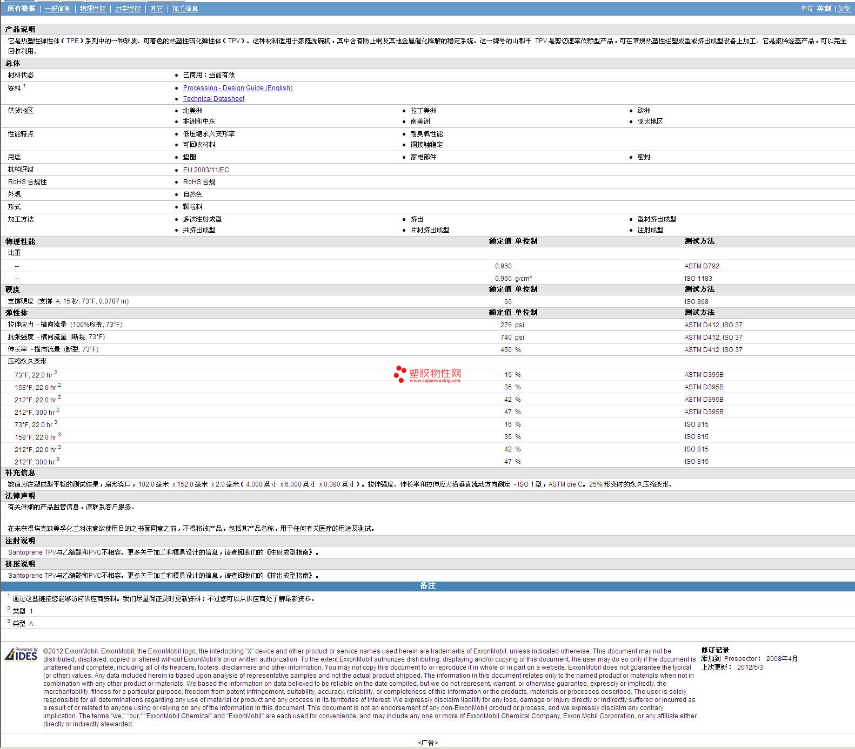This screenshot has width=855, height=749.
Task: Select the 材料状态 row label
Action: (x=21, y=75)
